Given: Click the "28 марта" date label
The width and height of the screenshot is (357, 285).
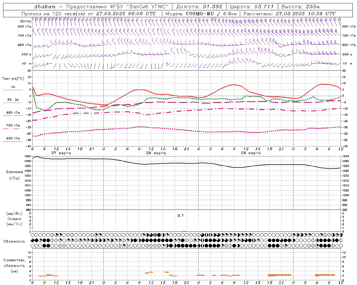Looking at the screenshot, I should point(156,153).
